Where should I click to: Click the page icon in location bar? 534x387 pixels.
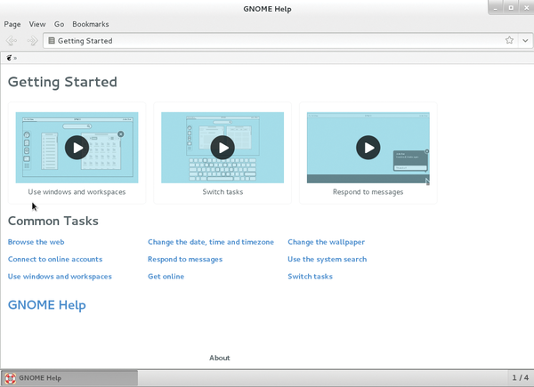(52, 41)
